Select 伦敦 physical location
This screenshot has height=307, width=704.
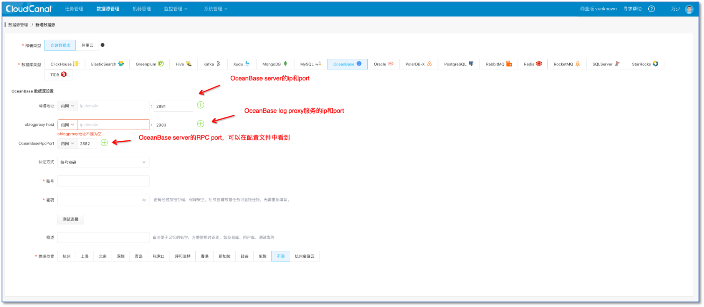[263, 256]
